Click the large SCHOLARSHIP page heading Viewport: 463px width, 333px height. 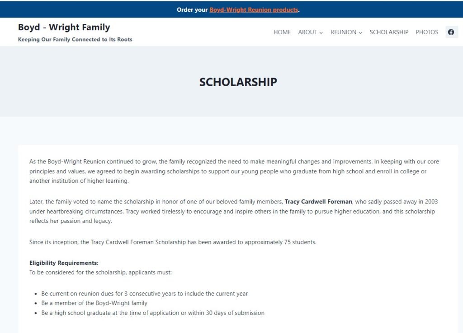tap(238, 82)
